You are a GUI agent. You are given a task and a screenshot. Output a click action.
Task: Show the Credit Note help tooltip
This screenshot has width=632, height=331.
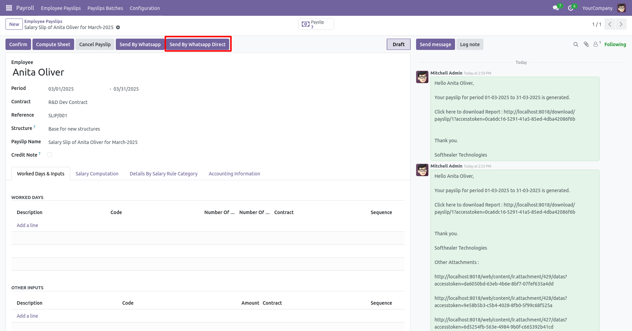(40, 154)
